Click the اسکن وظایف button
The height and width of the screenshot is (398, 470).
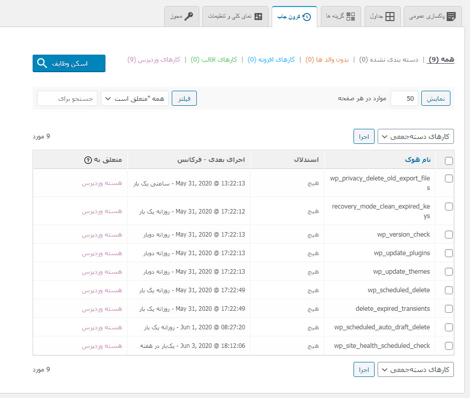click(x=69, y=64)
